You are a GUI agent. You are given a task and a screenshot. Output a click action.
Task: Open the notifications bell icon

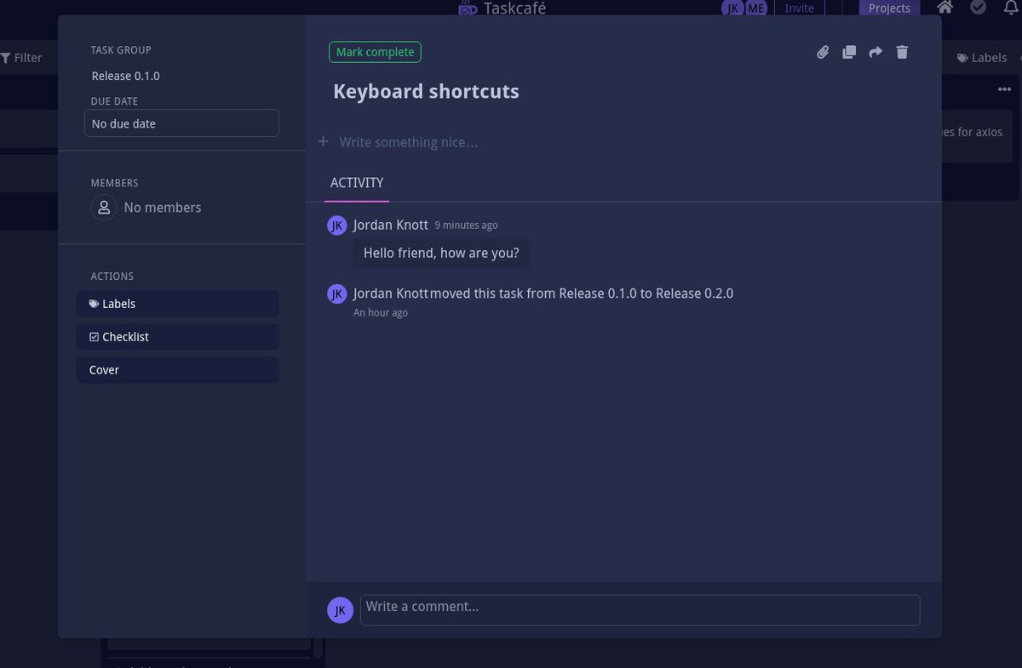point(1012,7)
